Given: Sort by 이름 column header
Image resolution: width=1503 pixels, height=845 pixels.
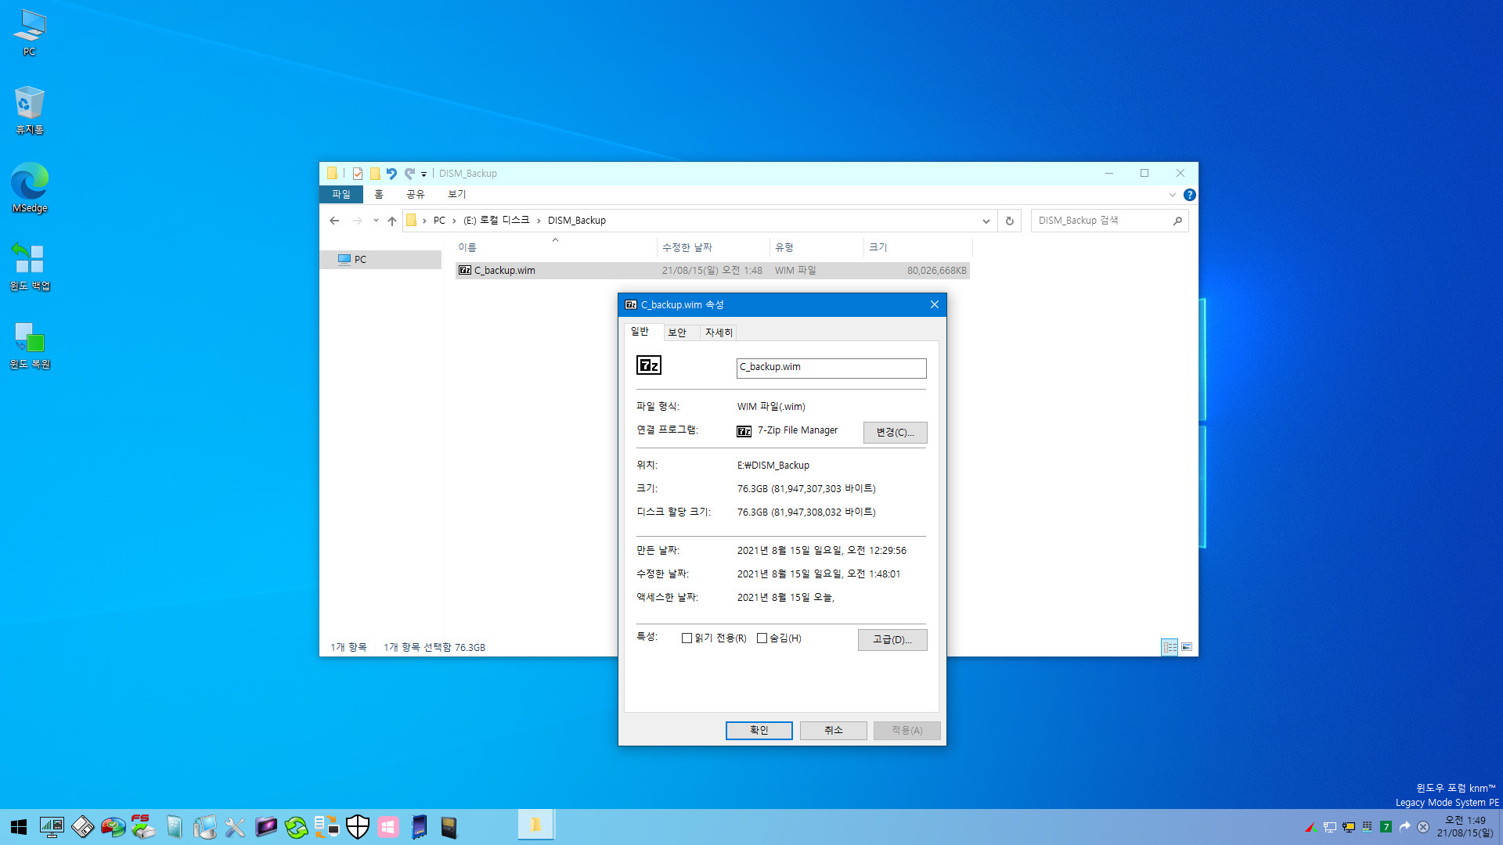Looking at the screenshot, I should 555,247.
